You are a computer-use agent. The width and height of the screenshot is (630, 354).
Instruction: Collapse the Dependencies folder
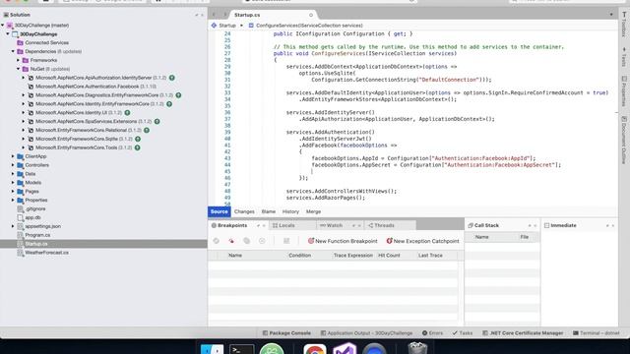pyautogui.click(x=13, y=51)
